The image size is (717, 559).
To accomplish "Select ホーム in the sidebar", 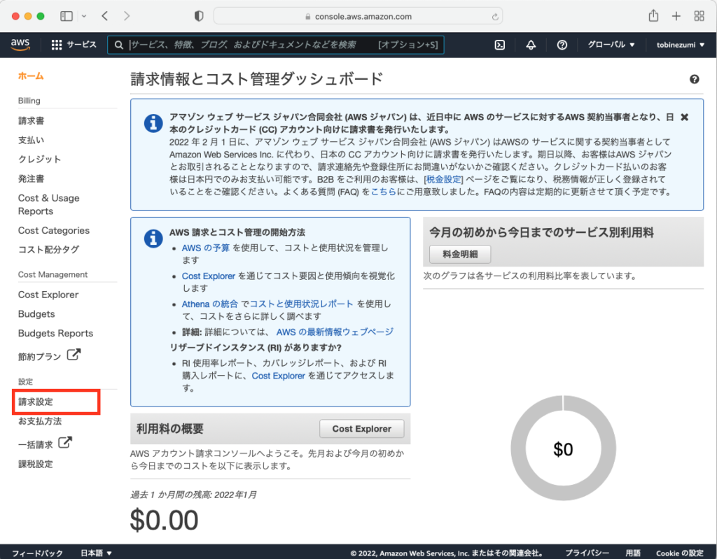I will [31, 76].
